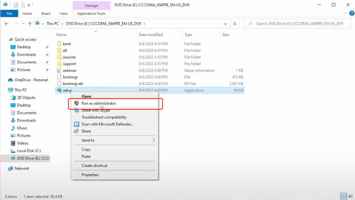This screenshot has height=200, width=355.
Task: Select Quick access in navigation pane
Action: coord(25,39)
